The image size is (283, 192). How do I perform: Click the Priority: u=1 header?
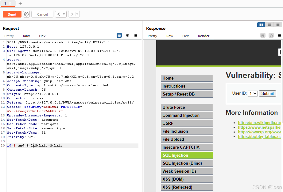21,137
